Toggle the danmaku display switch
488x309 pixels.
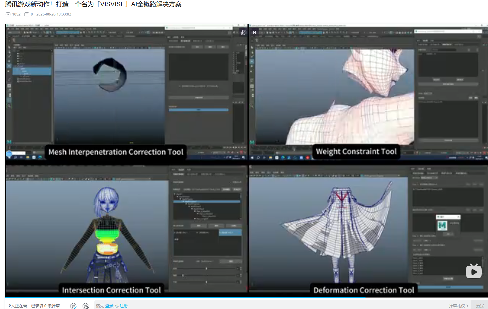pyautogui.click(x=74, y=306)
